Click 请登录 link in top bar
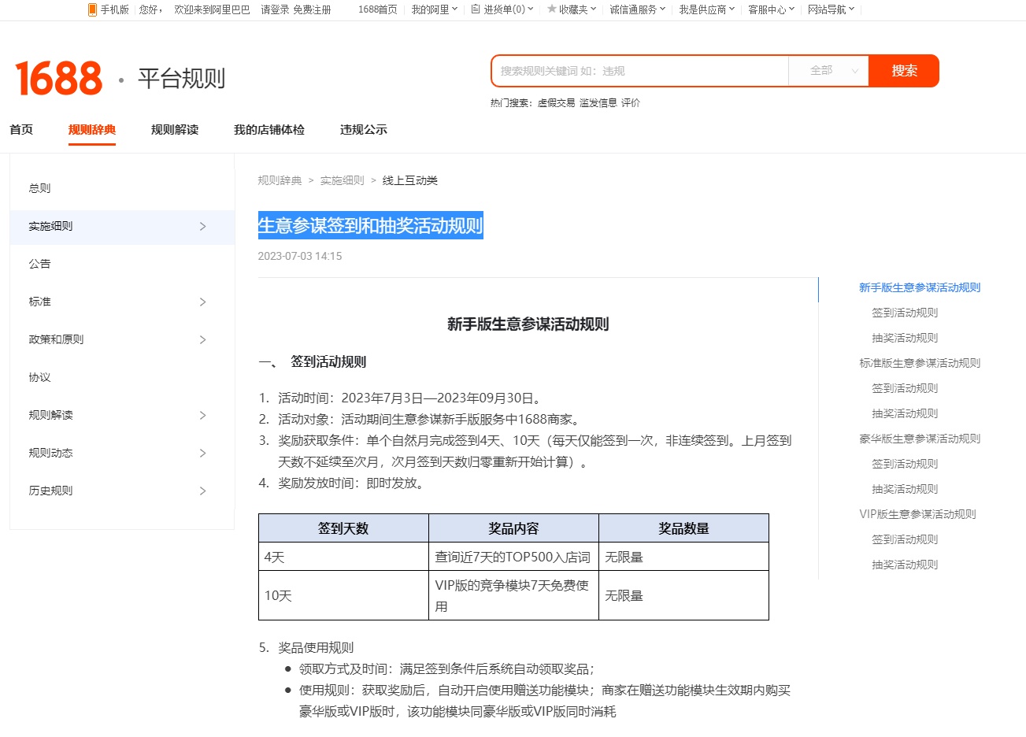Viewport: 1026px width, 737px height. [x=275, y=9]
